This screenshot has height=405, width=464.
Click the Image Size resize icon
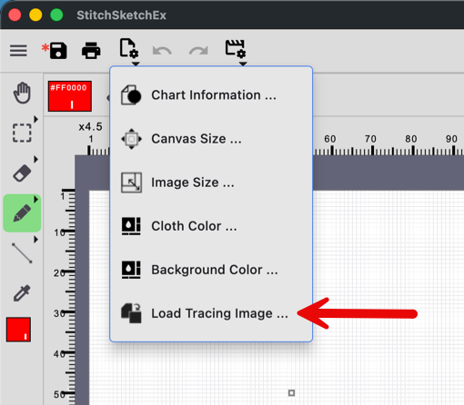pyautogui.click(x=131, y=183)
